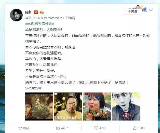The height and width of the screenshot is (133, 160).
Task: Open the 陈坤 username link
Action: coord(29,12)
